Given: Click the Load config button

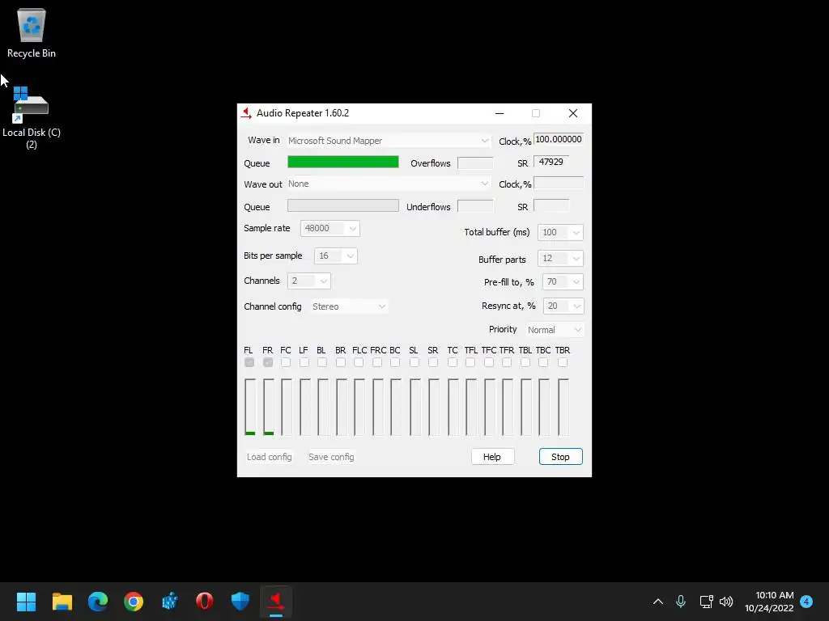Looking at the screenshot, I should click(269, 457).
